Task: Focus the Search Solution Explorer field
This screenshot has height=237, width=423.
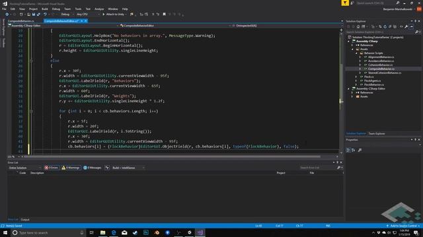Action: pyautogui.click(x=381, y=32)
